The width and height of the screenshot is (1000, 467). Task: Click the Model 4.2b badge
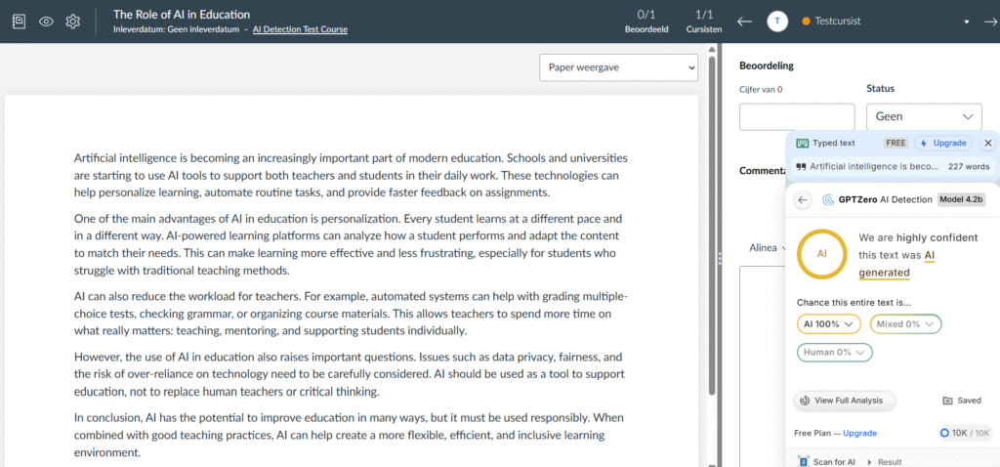pos(961,199)
